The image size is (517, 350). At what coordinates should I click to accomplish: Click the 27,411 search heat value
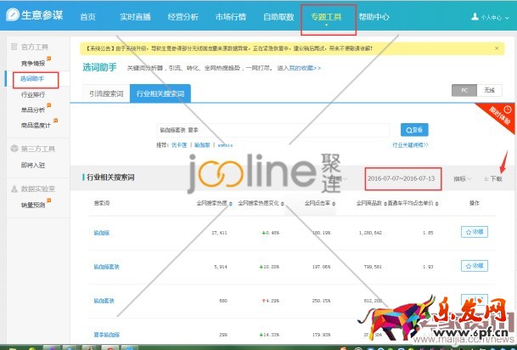point(219,233)
